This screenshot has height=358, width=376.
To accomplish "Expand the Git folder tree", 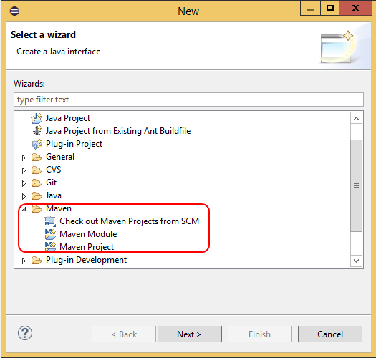I will pos(24,183).
